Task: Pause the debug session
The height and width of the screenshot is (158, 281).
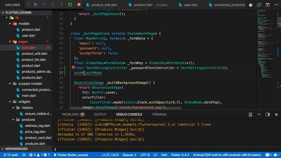Action: pyautogui.click(x=35, y=5)
